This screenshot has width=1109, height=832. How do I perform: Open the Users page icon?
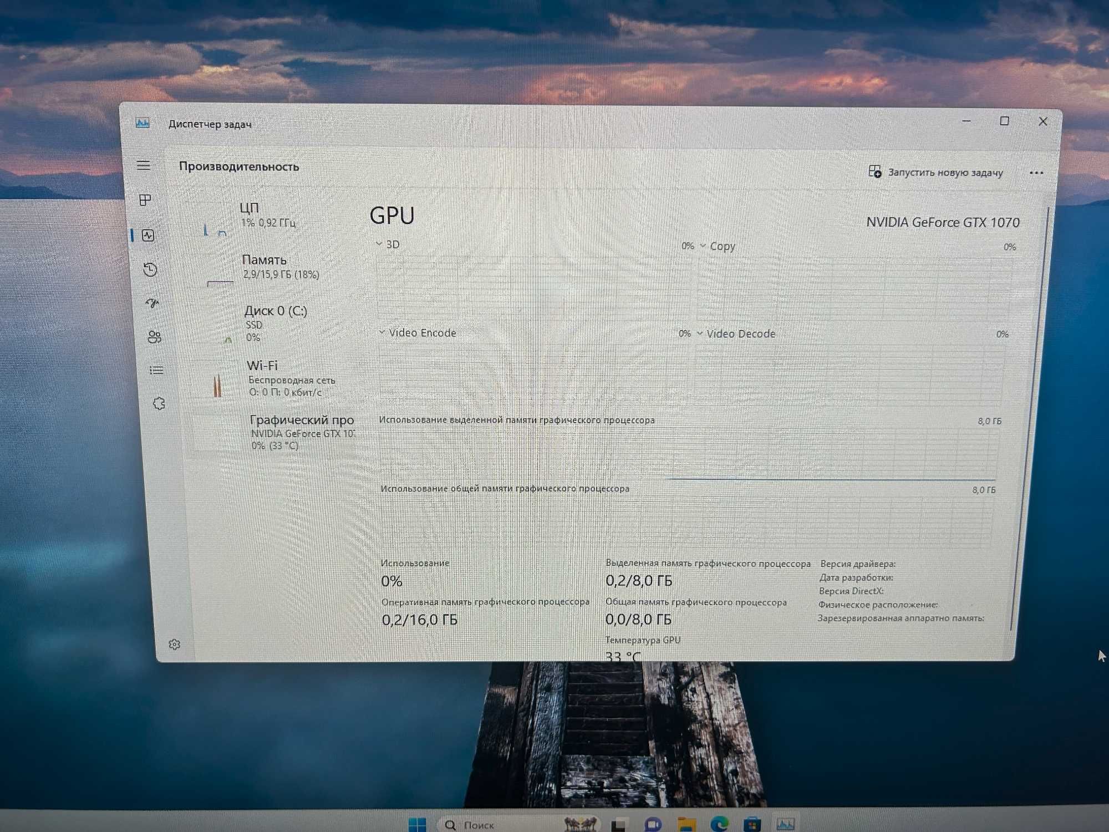(155, 337)
